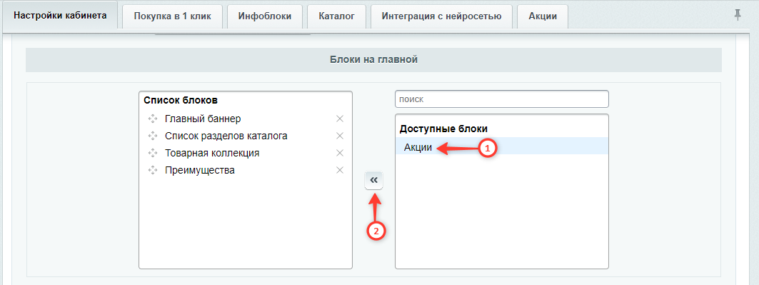Grab the drag handle of Товарная коллекция

(x=153, y=154)
